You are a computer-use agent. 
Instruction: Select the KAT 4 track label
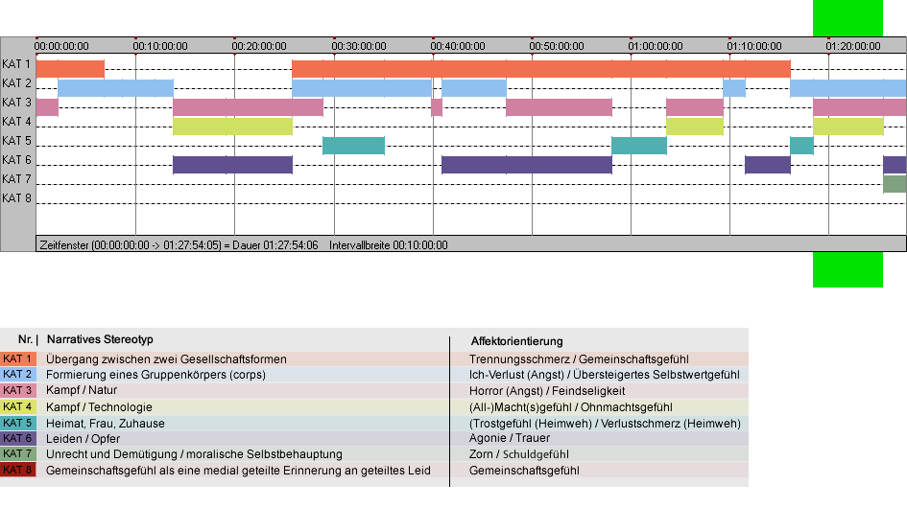click(x=16, y=122)
